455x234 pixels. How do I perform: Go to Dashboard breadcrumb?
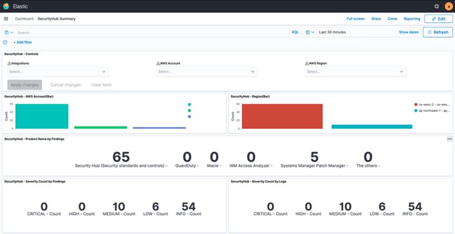click(24, 19)
